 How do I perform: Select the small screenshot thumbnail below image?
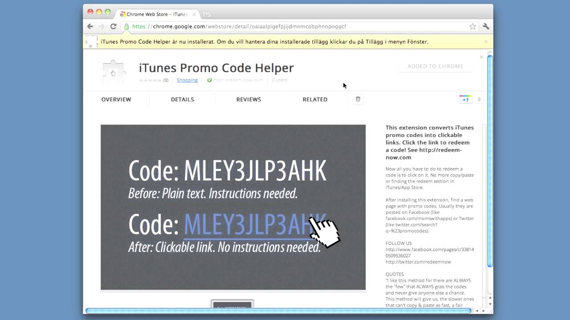232,304
